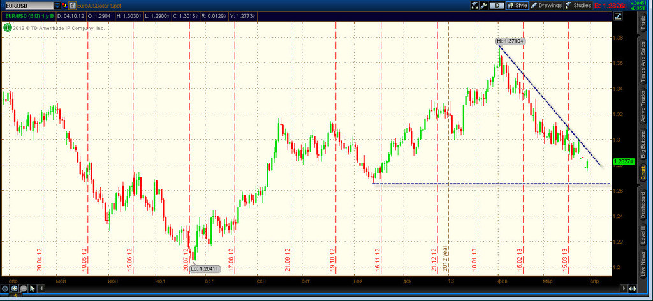Screen dimensions: 653x301
Task: Open the Trade side tab
Action: tap(643, 23)
